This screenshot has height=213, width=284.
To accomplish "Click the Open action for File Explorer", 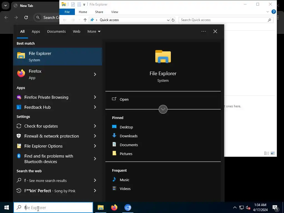I will coord(163,99).
